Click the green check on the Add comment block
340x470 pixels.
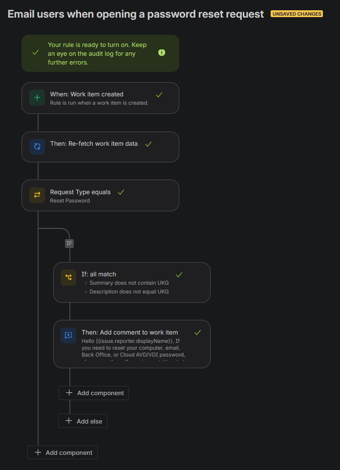tap(197, 332)
